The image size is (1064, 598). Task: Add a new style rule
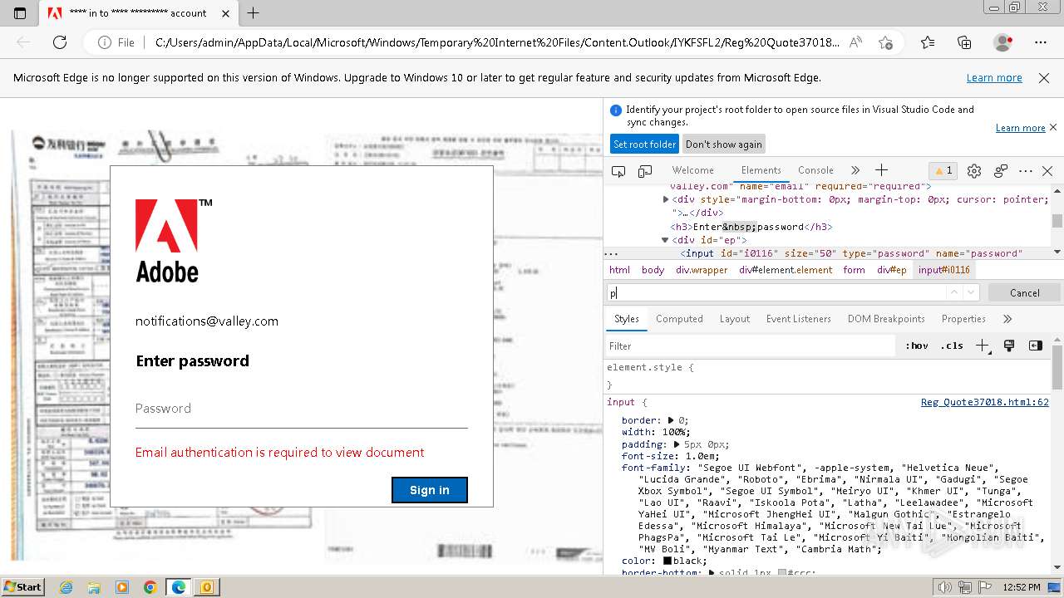tap(983, 346)
